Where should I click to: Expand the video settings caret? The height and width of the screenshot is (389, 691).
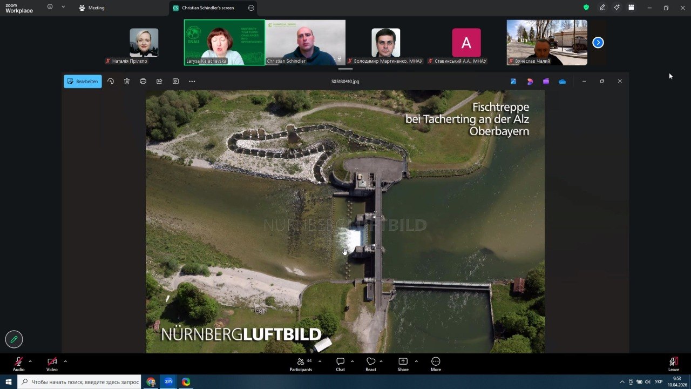click(x=65, y=361)
